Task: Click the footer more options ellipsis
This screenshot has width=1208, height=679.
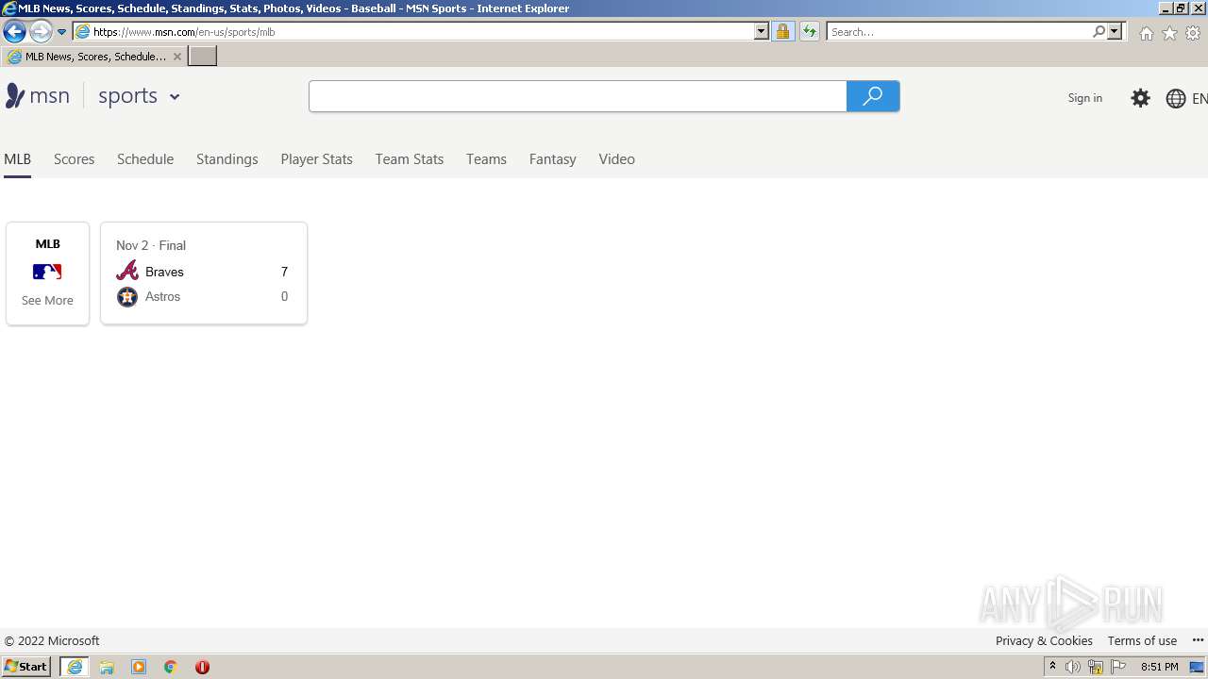Action: (x=1198, y=640)
